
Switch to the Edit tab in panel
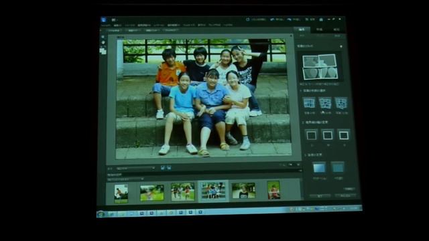point(302,29)
